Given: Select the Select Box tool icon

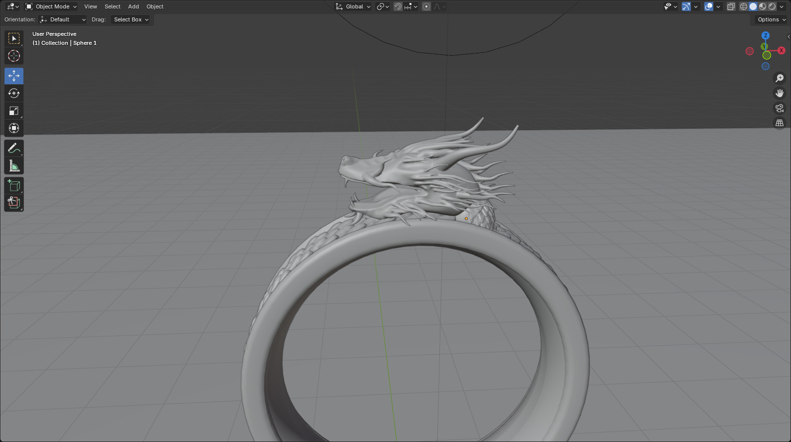Looking at the screenshot, I should coord(14,38).
